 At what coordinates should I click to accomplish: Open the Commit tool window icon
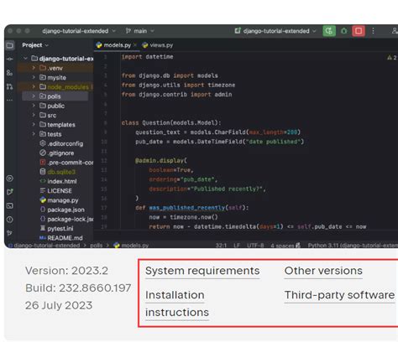point(10,59)
